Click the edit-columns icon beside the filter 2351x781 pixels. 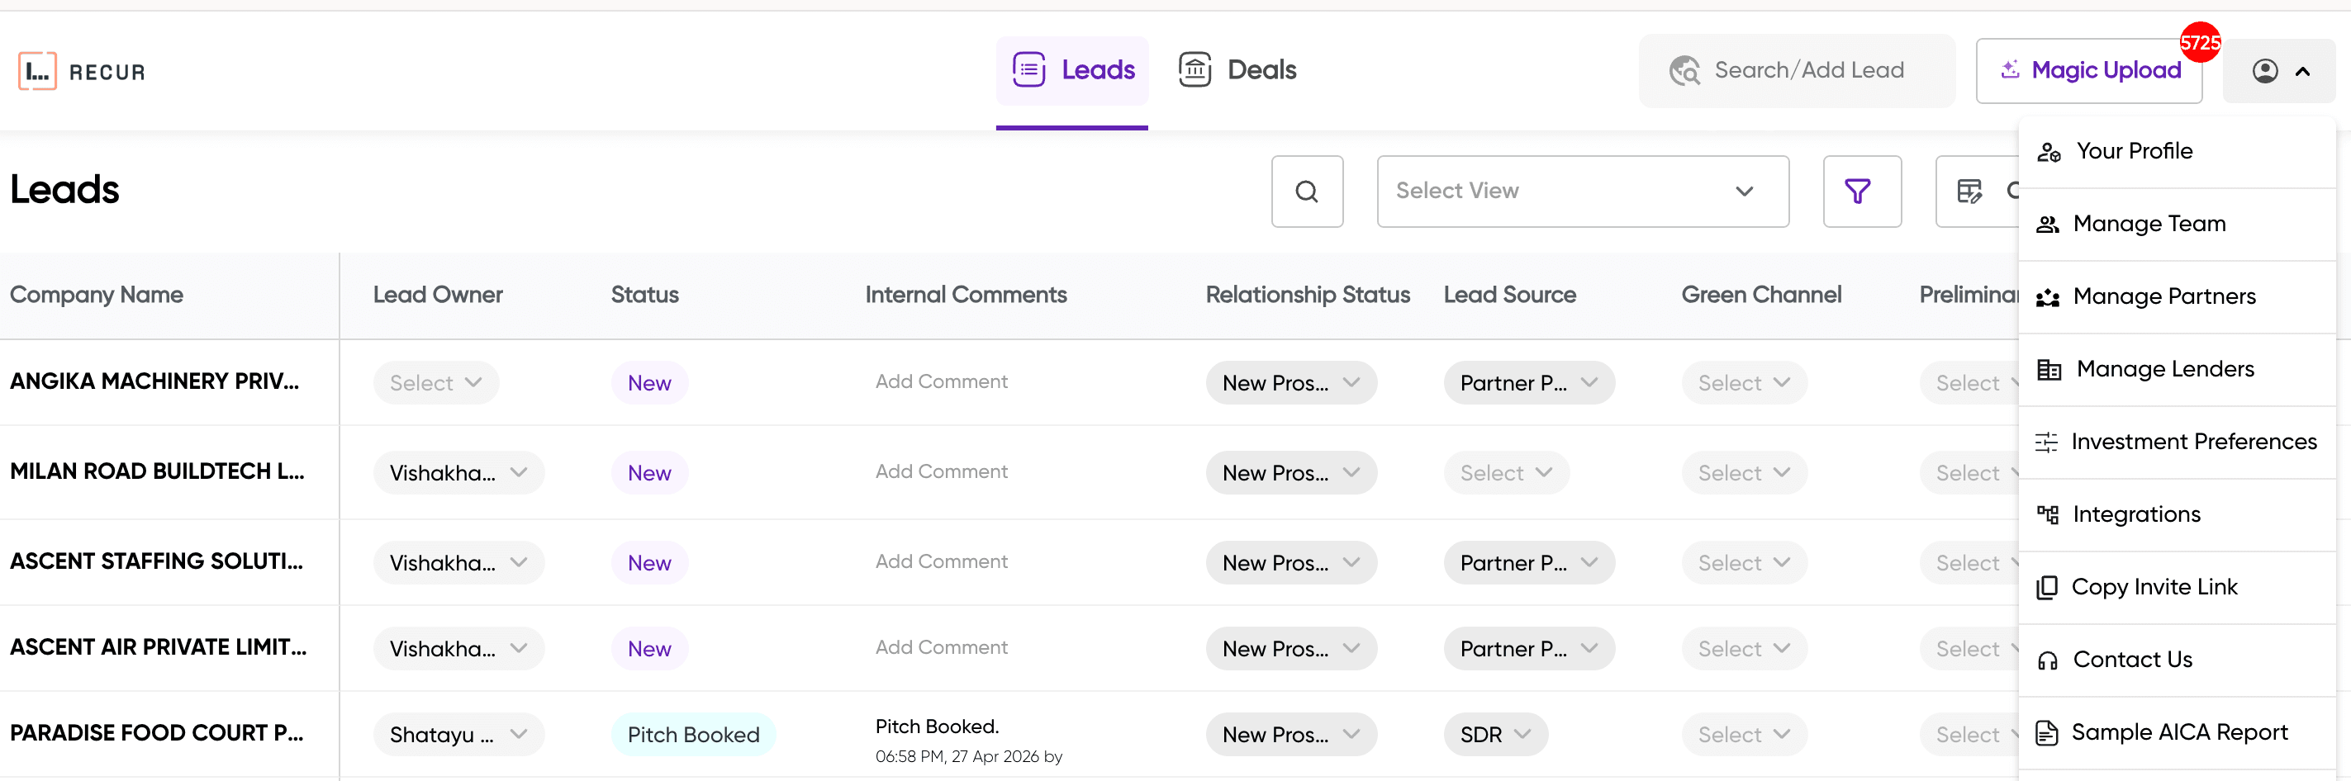pyautogui.click(x=1969, y=192)
